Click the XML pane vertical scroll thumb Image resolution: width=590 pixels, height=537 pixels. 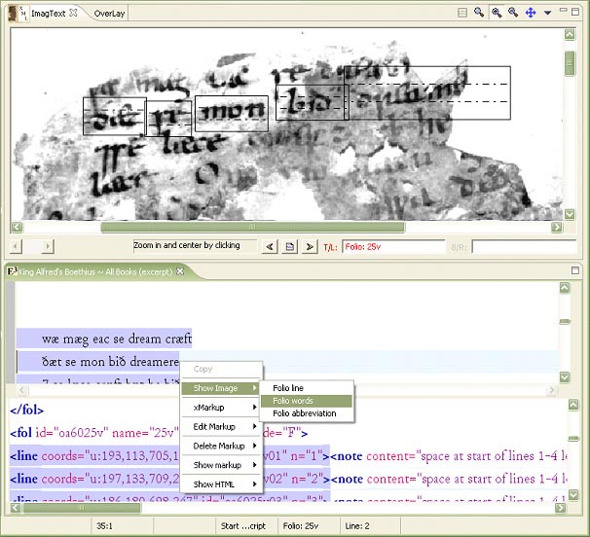tap(573, 439)
